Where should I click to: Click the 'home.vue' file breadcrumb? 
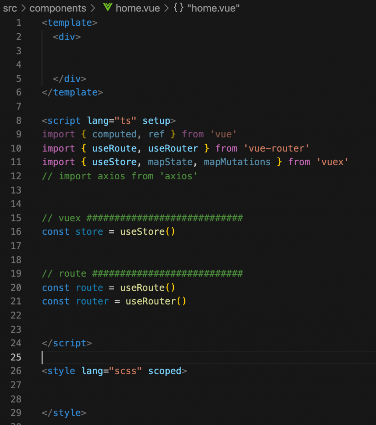138,8
